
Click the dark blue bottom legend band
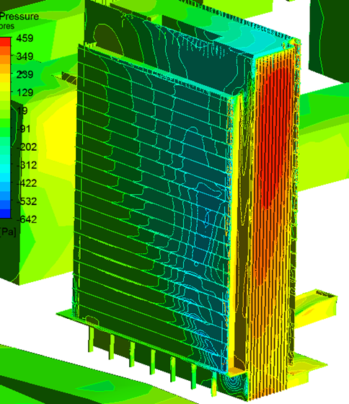[5, 214]
